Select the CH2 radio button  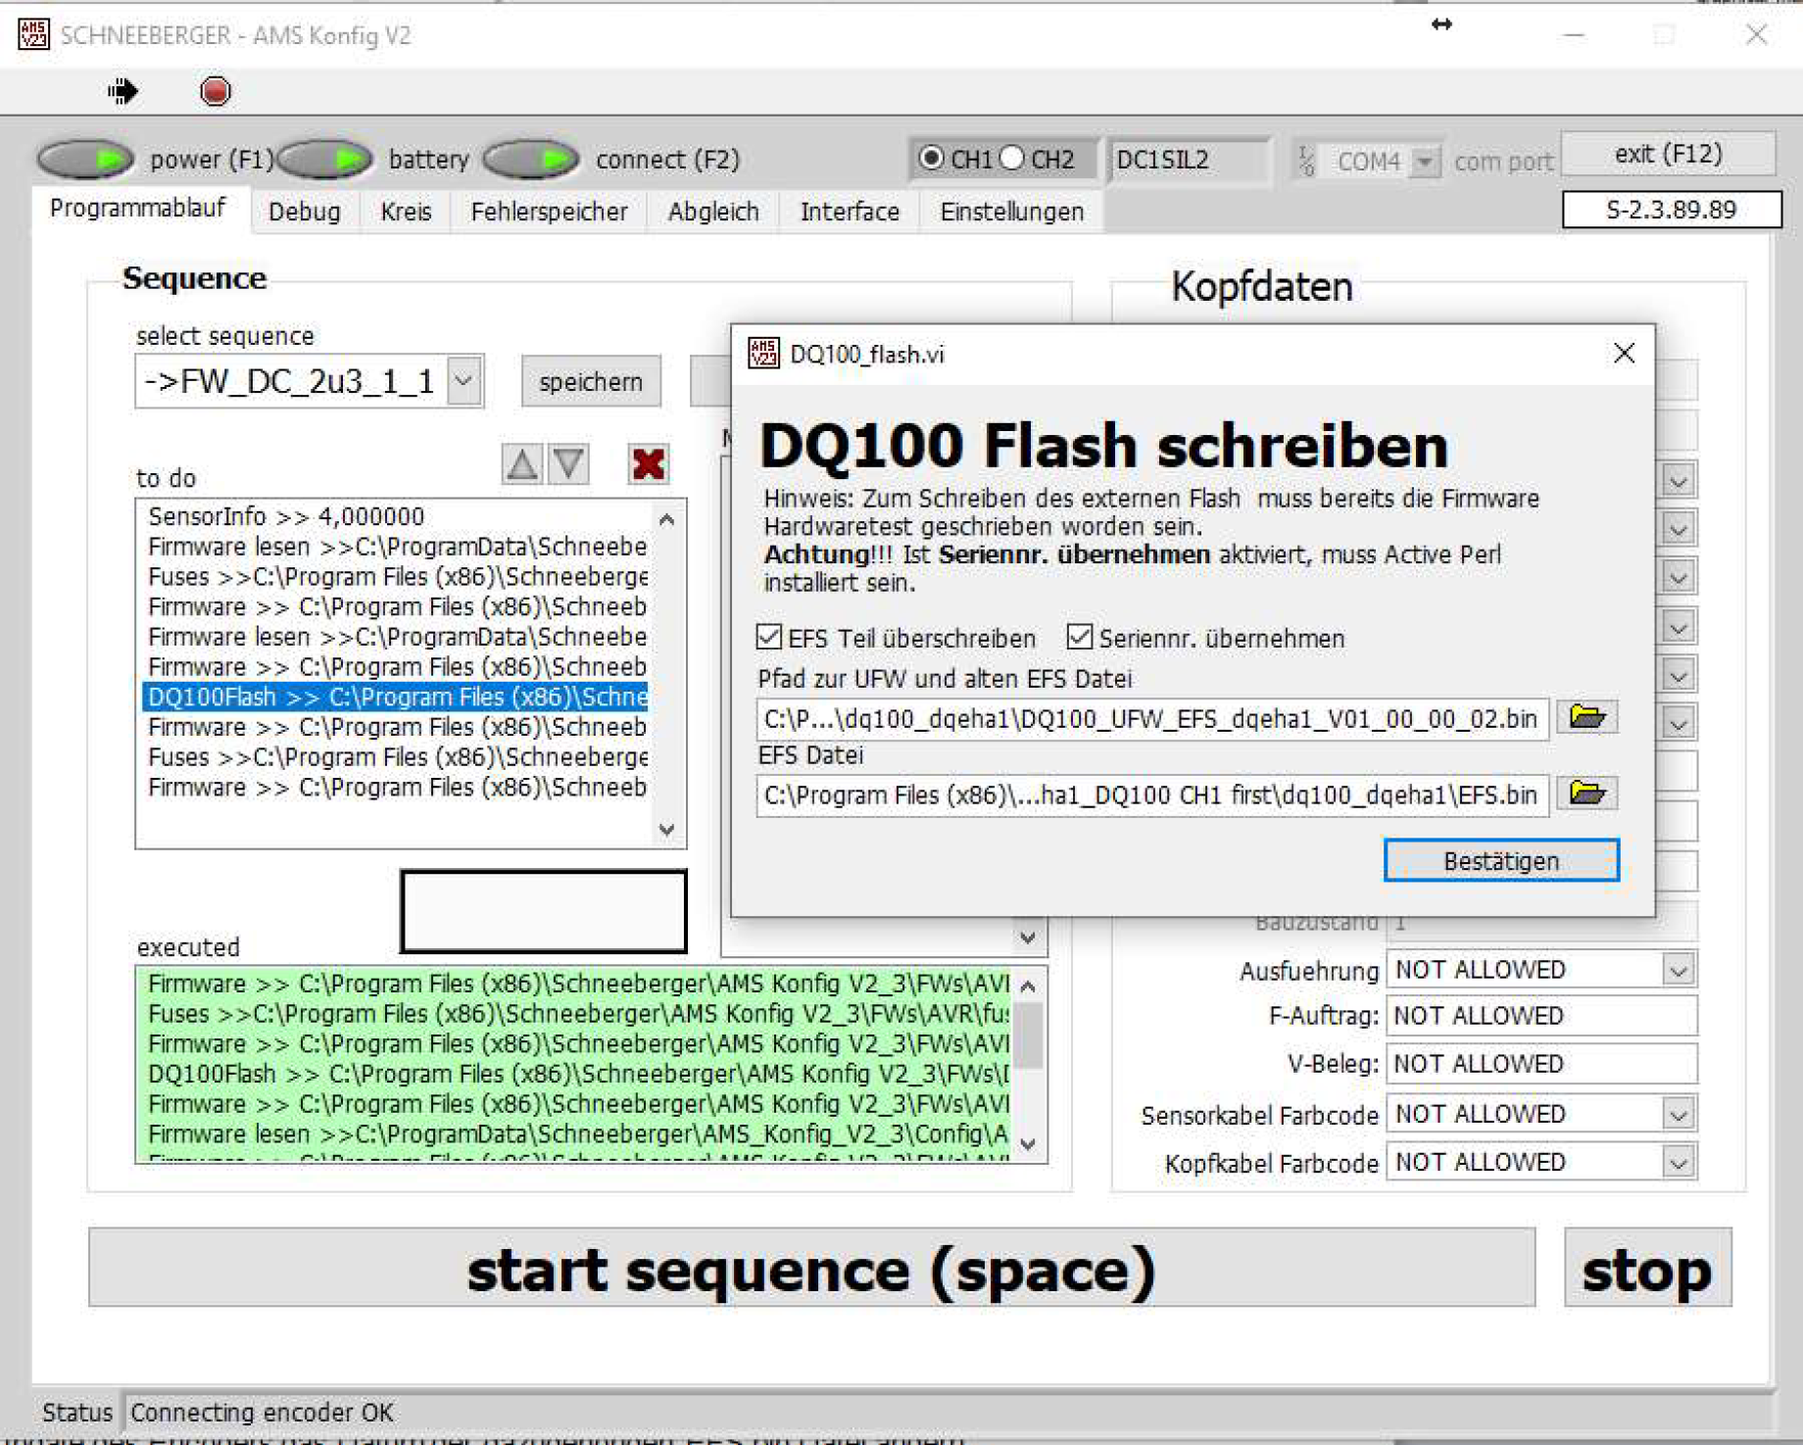click(1013, 159)
